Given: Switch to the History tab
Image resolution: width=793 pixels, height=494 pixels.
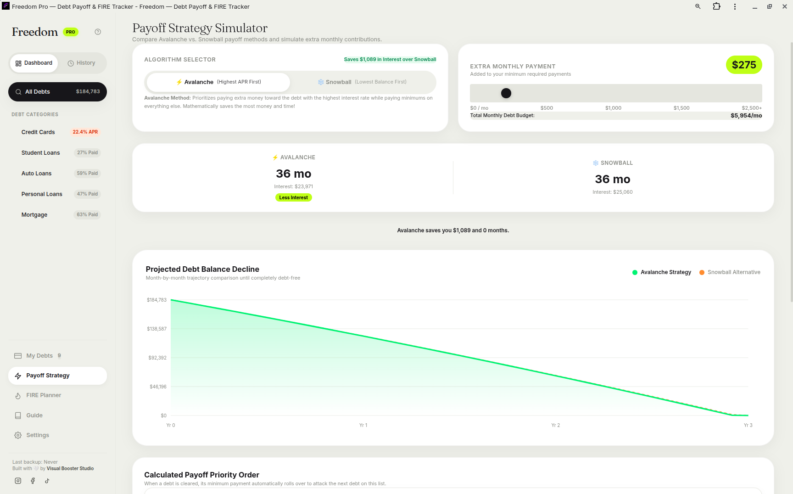Looking at the screenshot, I should (82, 63).
